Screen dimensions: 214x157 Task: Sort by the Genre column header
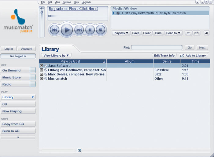(x=167, y=61)
